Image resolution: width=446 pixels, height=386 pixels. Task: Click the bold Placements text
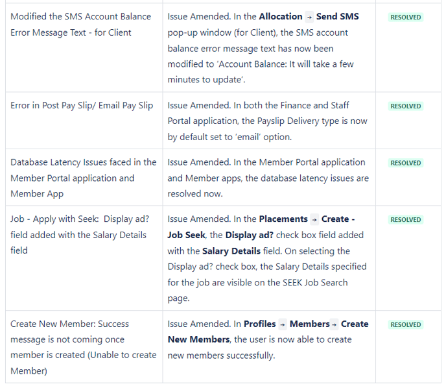click(283, 219)
